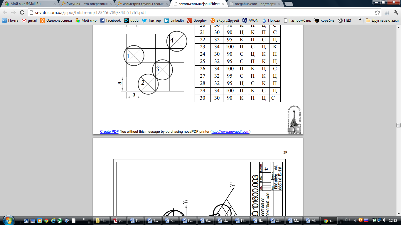
Task: Click the page number 29 text
Action: pyautogui.click(x=285, y=152)
